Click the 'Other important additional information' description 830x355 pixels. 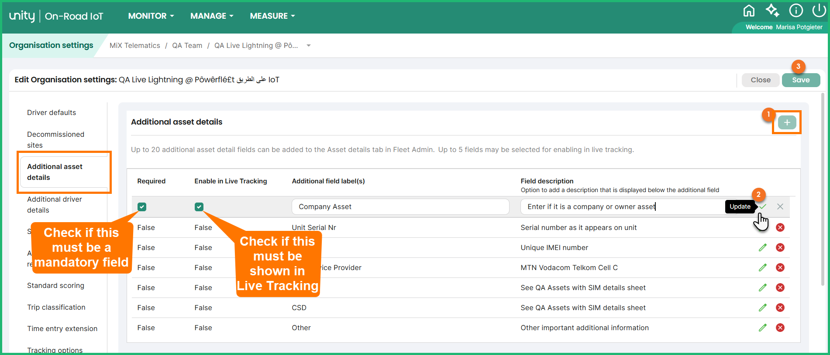pos(585,328)
